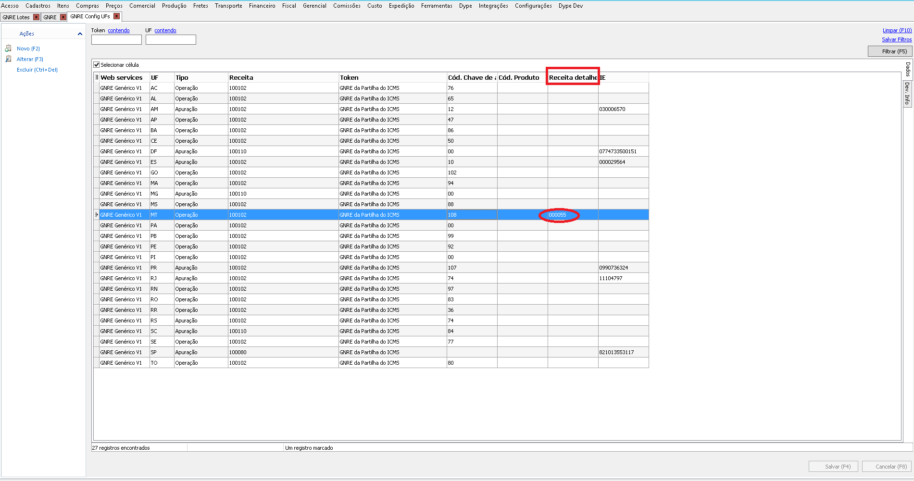Open the Integrações menu

[493, 6]
